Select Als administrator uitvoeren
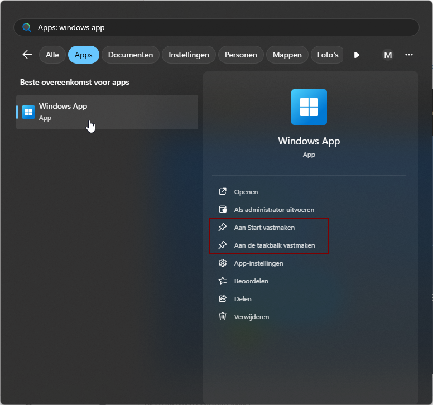 274,210
